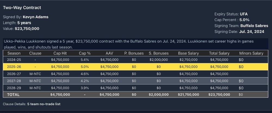Click the TOTAL row label
Image resolution: width=272 pixels, height=113 pixels.
(13, 95)
